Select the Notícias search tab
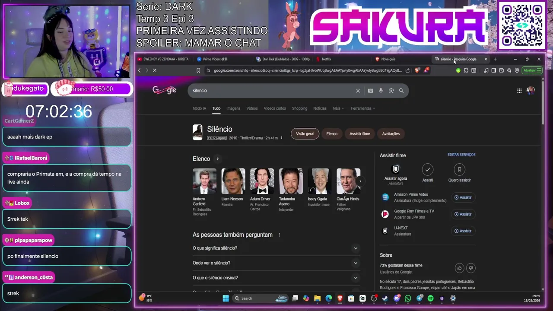Image resolution: width=553 pixels, height=311 pixels. click(320, 108)
